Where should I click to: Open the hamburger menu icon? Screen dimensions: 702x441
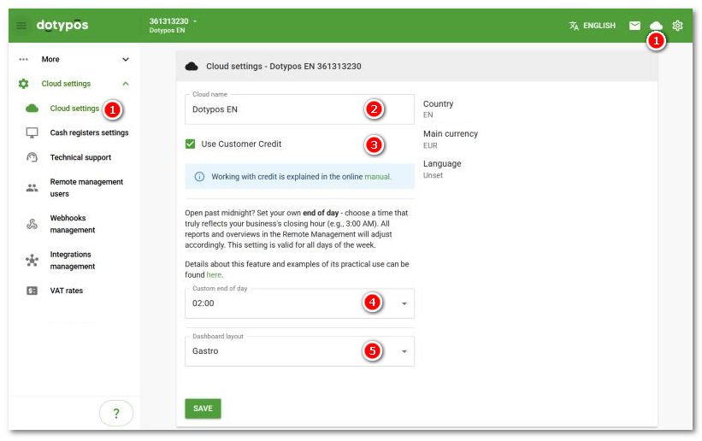21,26
